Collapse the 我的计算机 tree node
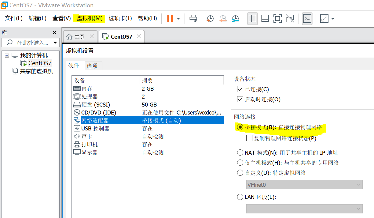The image size is (374, 218). (x=7, y=55)
